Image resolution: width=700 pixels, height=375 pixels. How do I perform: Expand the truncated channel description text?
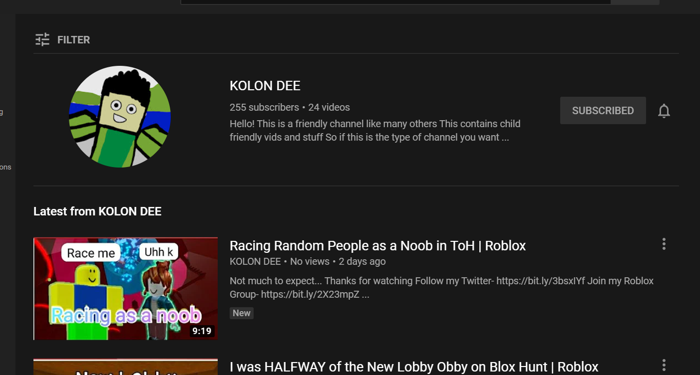click(375, 131)
